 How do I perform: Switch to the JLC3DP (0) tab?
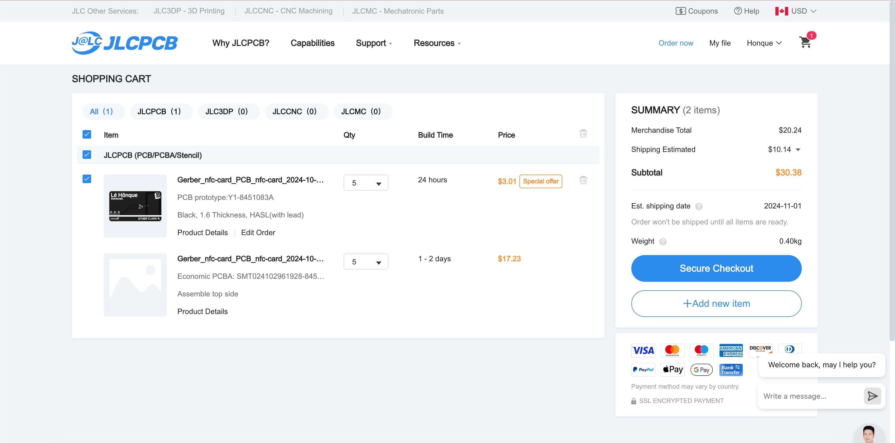click(229, 112)
